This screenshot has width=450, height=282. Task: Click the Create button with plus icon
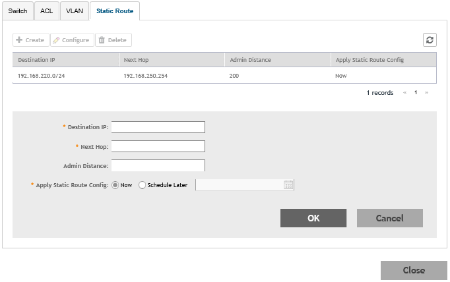[x=30, y=40]
